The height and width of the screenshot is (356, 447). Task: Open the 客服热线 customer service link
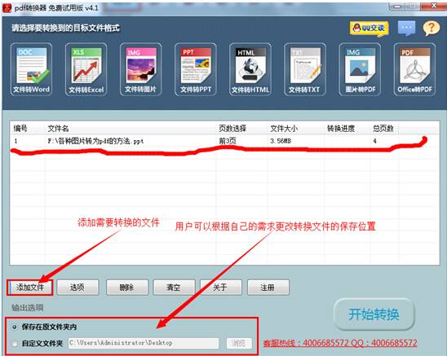[340, 343]
